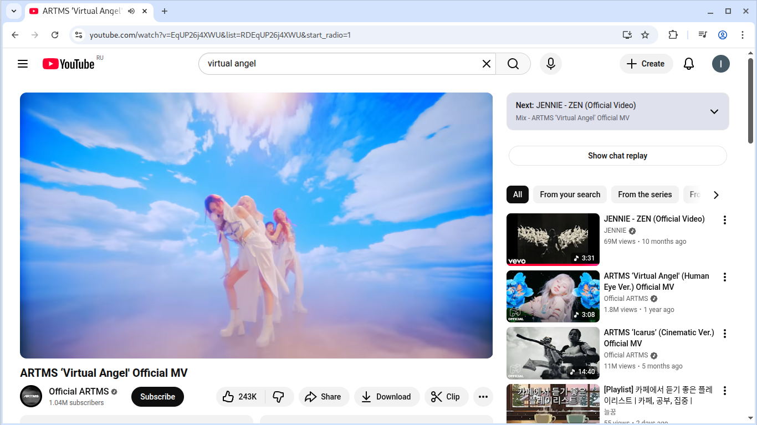Click the install app icon in address bar
This screenshot has width=757, height=425.
[x=627, y=35]
